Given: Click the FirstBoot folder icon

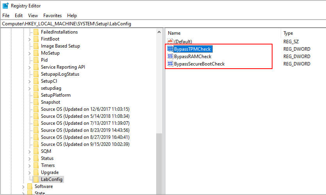Looking at the screenshot, I should click(36, 39).
